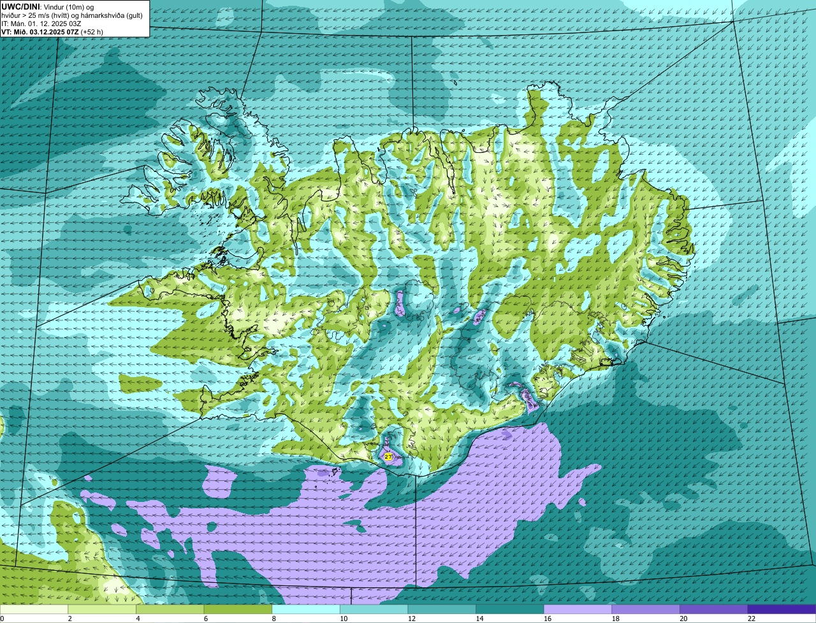This screenshot has height=623, width=816.
Task: Click the valid time "VT: Mið. 03.12.2025 07Z (+52 h)"
Action: click(x=52, y=31)
